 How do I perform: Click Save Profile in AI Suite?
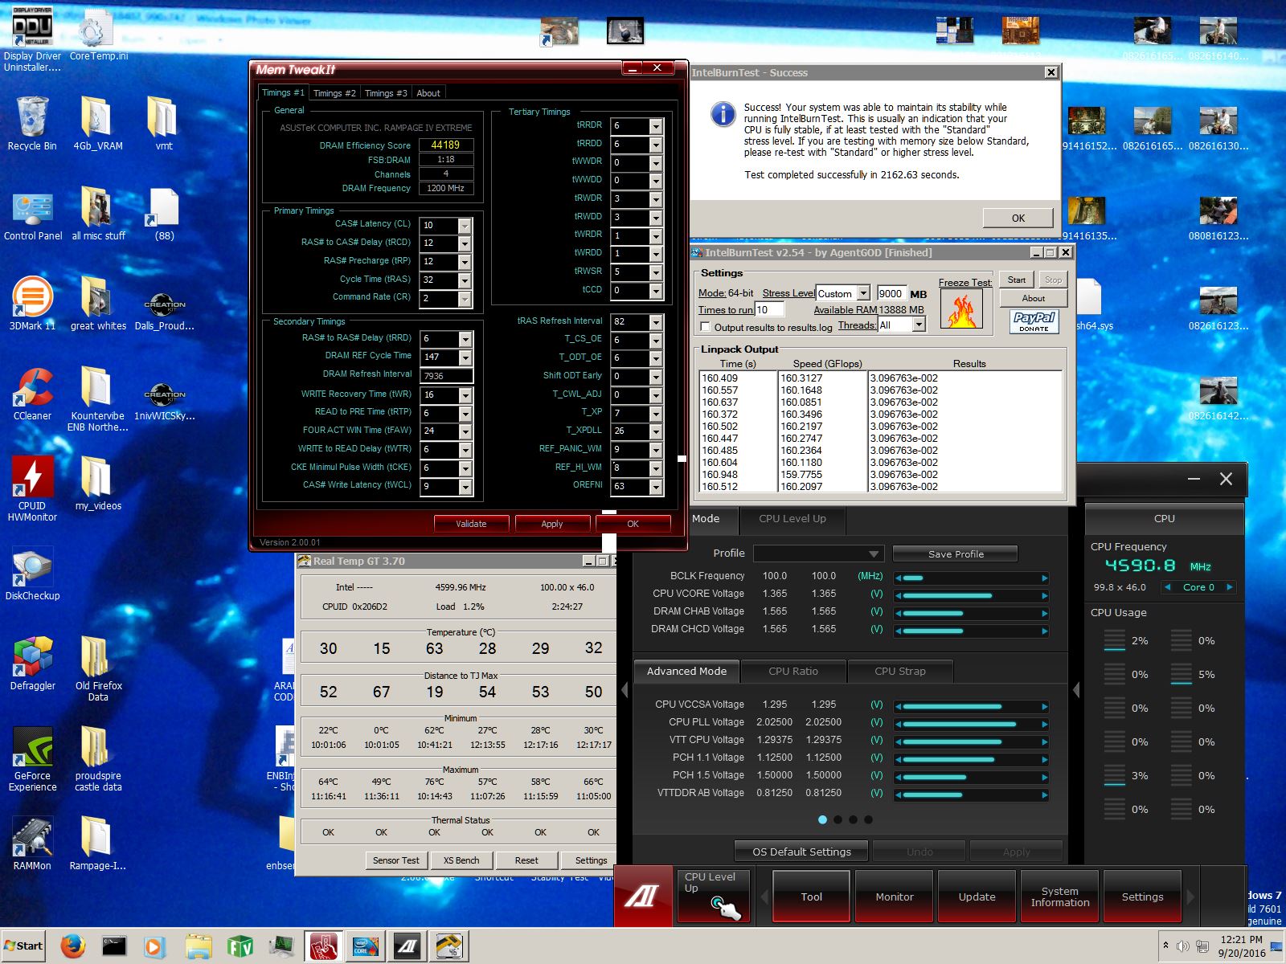[x=956, y=554]
